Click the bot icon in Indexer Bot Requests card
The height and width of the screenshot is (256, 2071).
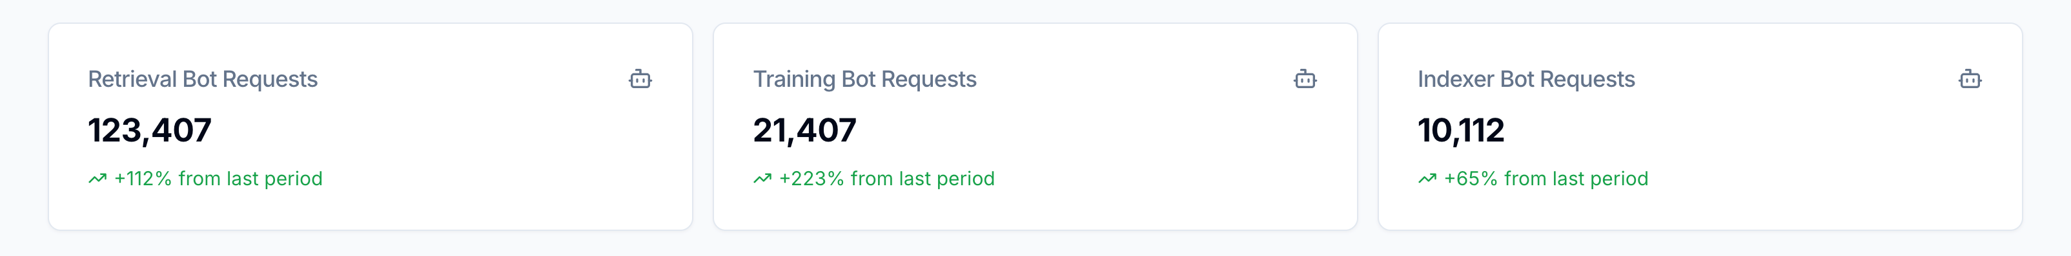1970,78
